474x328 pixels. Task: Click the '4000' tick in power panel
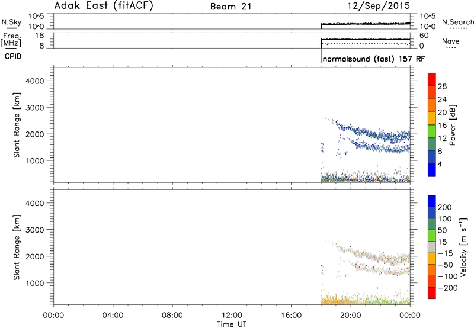click(x=34, y=81)
